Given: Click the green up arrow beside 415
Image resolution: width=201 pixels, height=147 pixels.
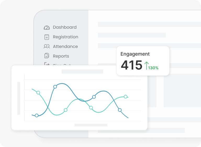Looking at the screenshot, I should click(146, 65).
